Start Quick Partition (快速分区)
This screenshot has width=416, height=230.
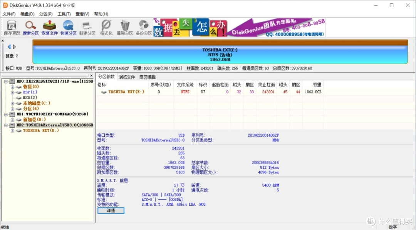point(69,28)
